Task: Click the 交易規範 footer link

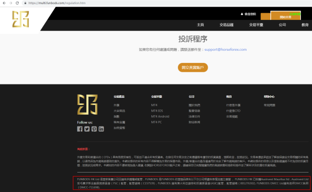Action: [232, 117]
